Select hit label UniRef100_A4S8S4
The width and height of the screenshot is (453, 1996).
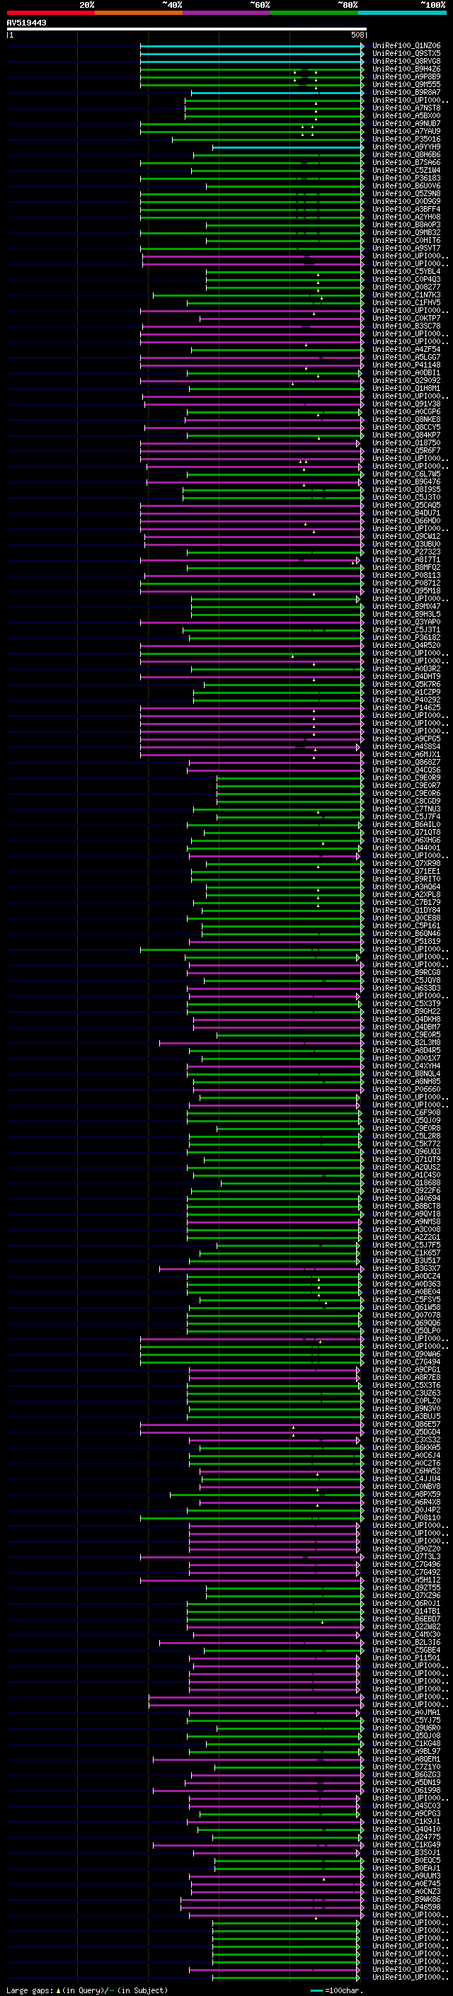[406, 747]
